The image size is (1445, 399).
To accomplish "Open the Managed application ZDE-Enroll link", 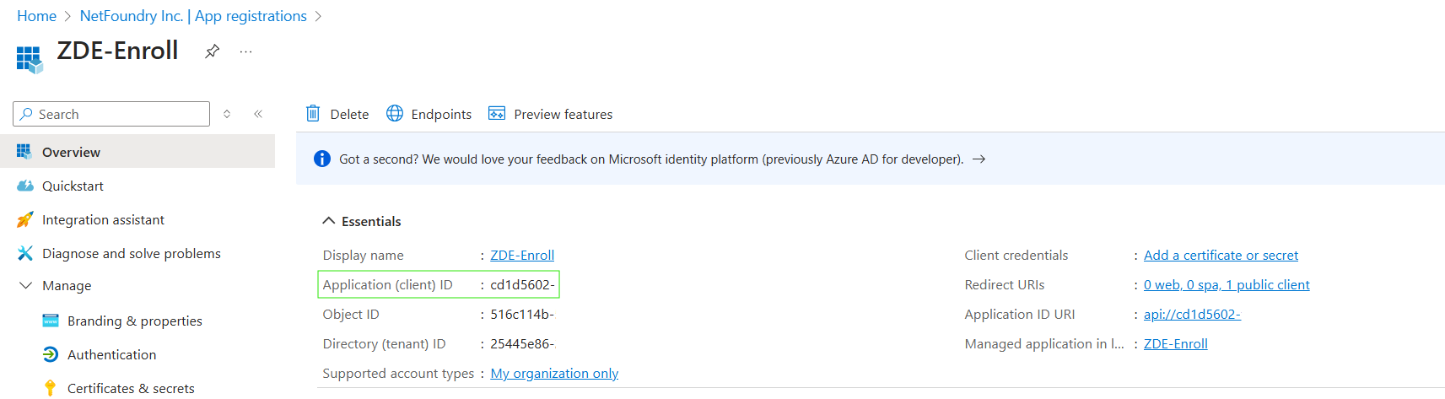I will (1175, 343).
